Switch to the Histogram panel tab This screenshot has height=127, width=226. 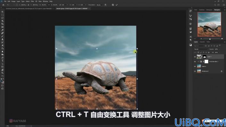point(209,10)
